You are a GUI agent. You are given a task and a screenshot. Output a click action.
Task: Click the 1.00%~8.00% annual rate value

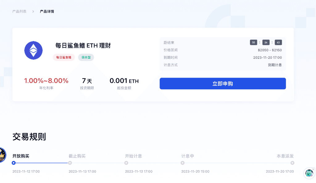coord(46,81)
